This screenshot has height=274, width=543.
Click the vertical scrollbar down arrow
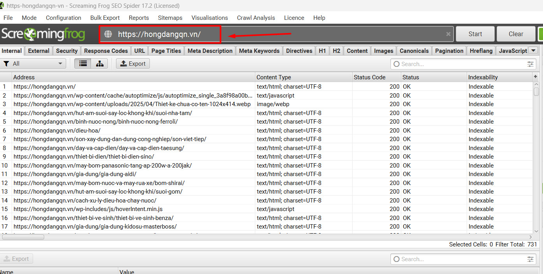536,231
